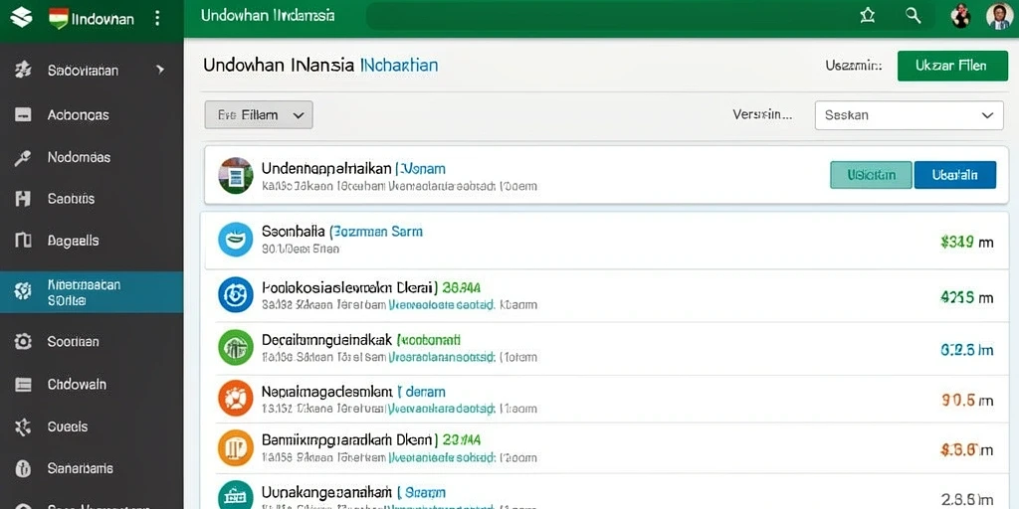This screenshot has width=1019, height=509.
Task: Click the building icon beside Undenhappalmaikan
Action: click(x=235, y=175)
